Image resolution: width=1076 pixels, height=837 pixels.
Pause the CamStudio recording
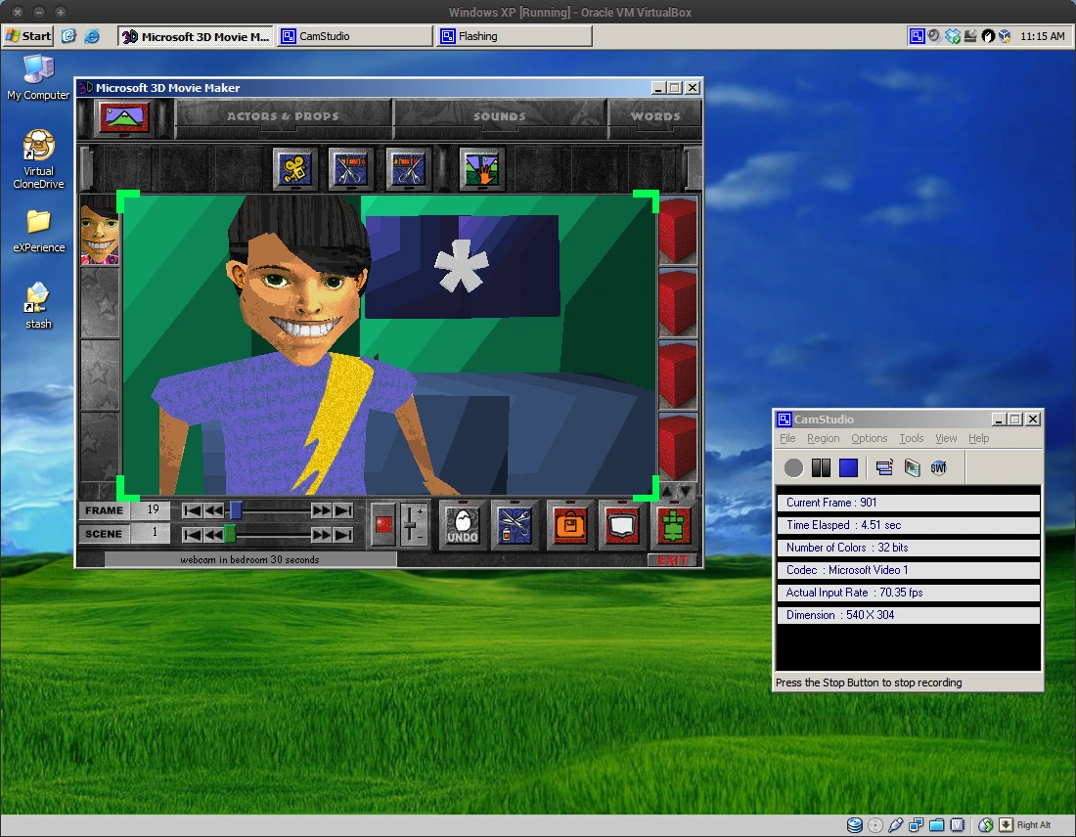coord(821,468)
